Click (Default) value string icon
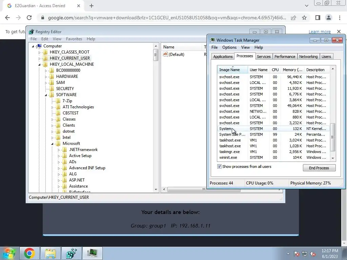Image resolution: width=347 pixels, height=260 pixels. coord(165,54)
